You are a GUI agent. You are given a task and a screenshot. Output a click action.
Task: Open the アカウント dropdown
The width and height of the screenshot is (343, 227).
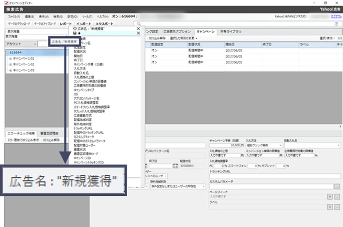click(35, 44)
